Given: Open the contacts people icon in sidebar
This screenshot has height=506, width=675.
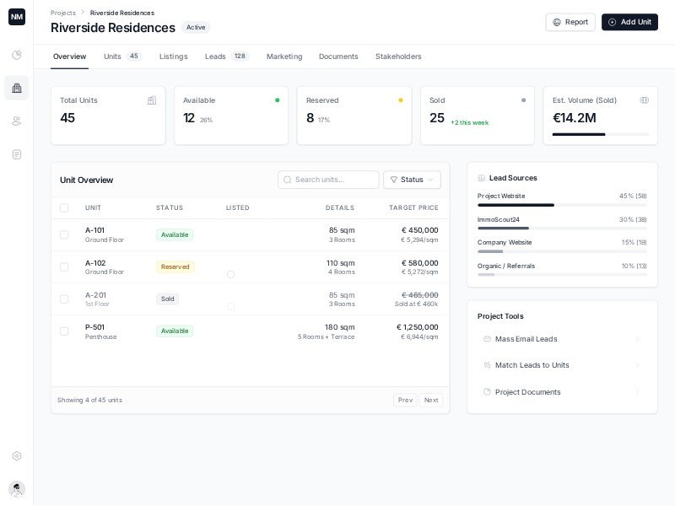Looking at the screenshot, I should [x=17, y=121].
